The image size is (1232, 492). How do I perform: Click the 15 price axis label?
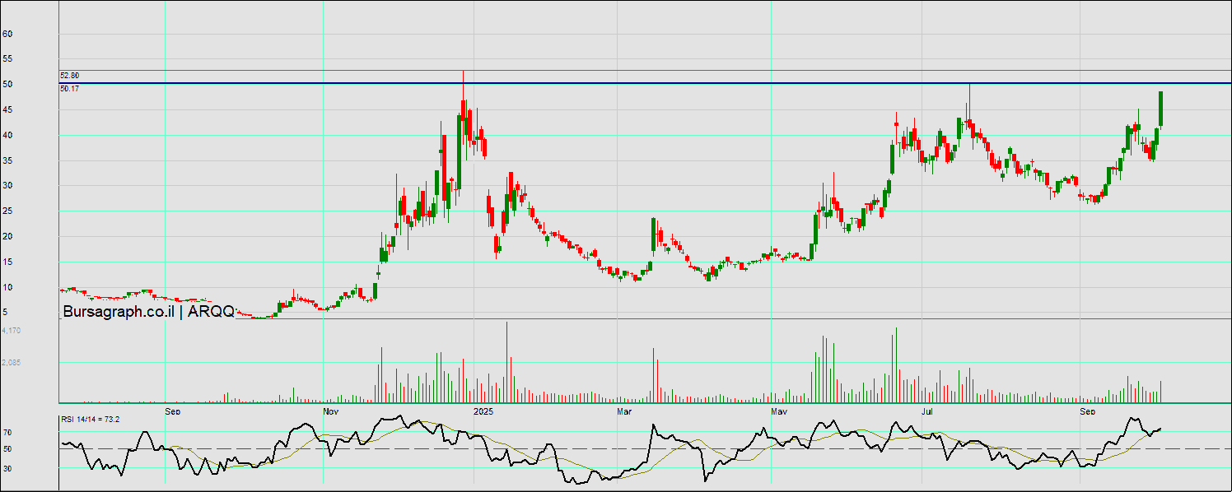tap(7, 262)
